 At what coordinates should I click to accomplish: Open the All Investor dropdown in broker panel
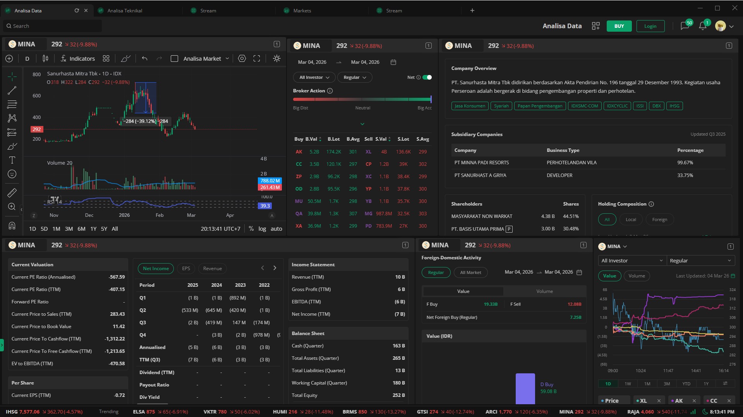coord(314,77)
